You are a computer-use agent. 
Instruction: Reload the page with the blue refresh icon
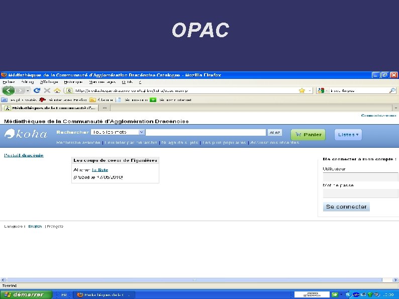tap(37, 90)
